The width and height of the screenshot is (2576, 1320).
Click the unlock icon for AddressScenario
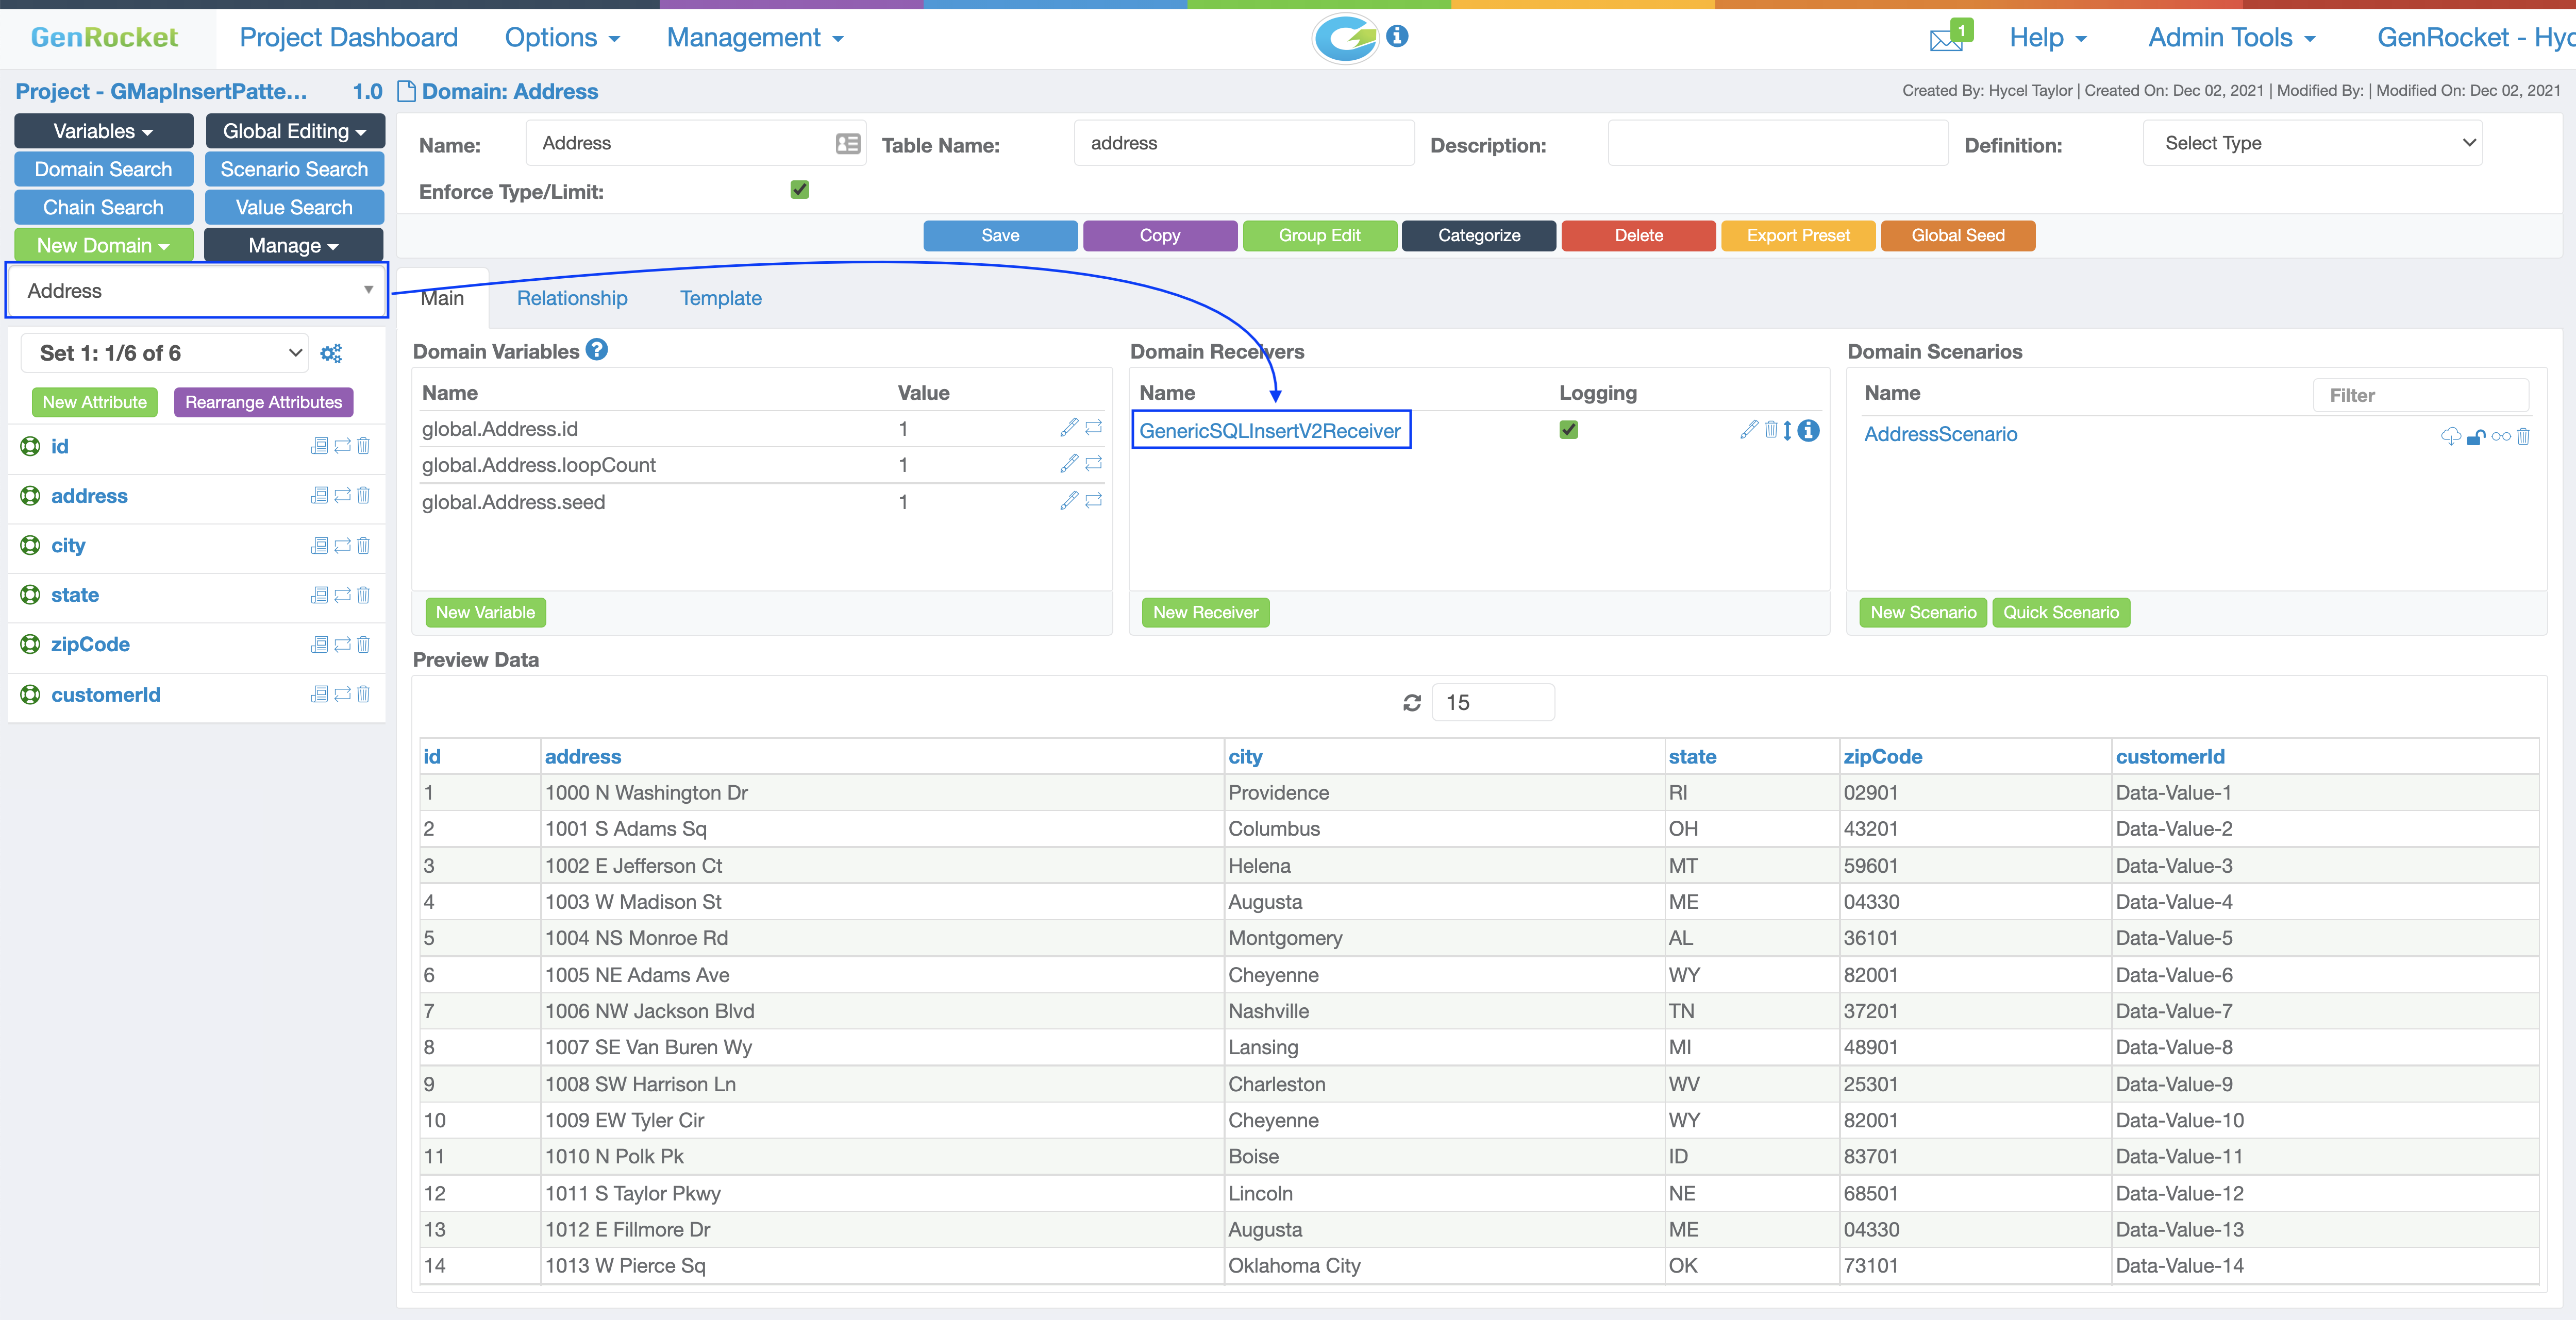pyautogui.click(x=2476, y=436)
